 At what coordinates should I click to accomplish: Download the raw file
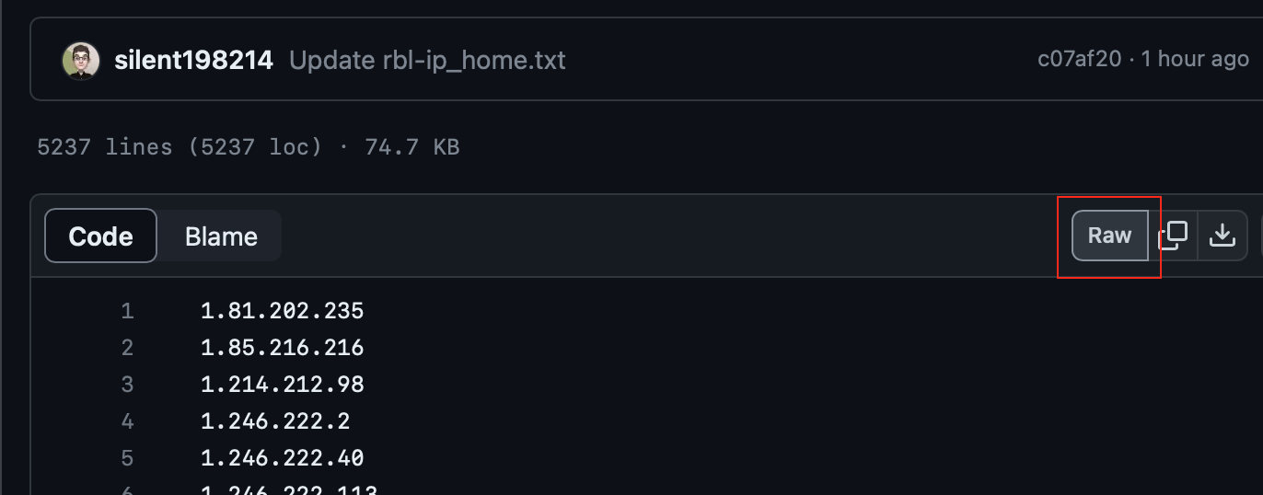(x=1222, y=236)
